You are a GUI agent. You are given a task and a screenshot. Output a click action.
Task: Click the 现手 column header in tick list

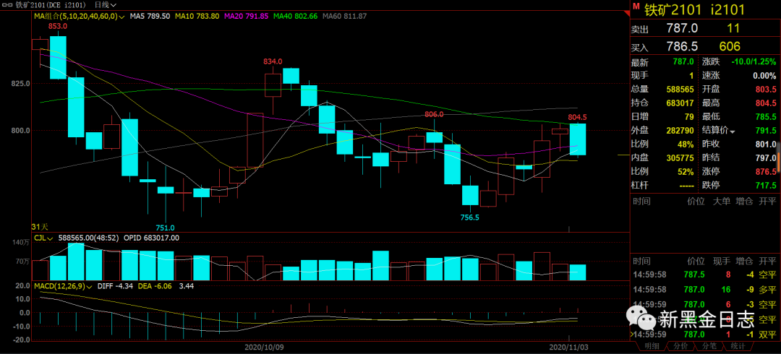pyautogui.click(x=722, y=261)
